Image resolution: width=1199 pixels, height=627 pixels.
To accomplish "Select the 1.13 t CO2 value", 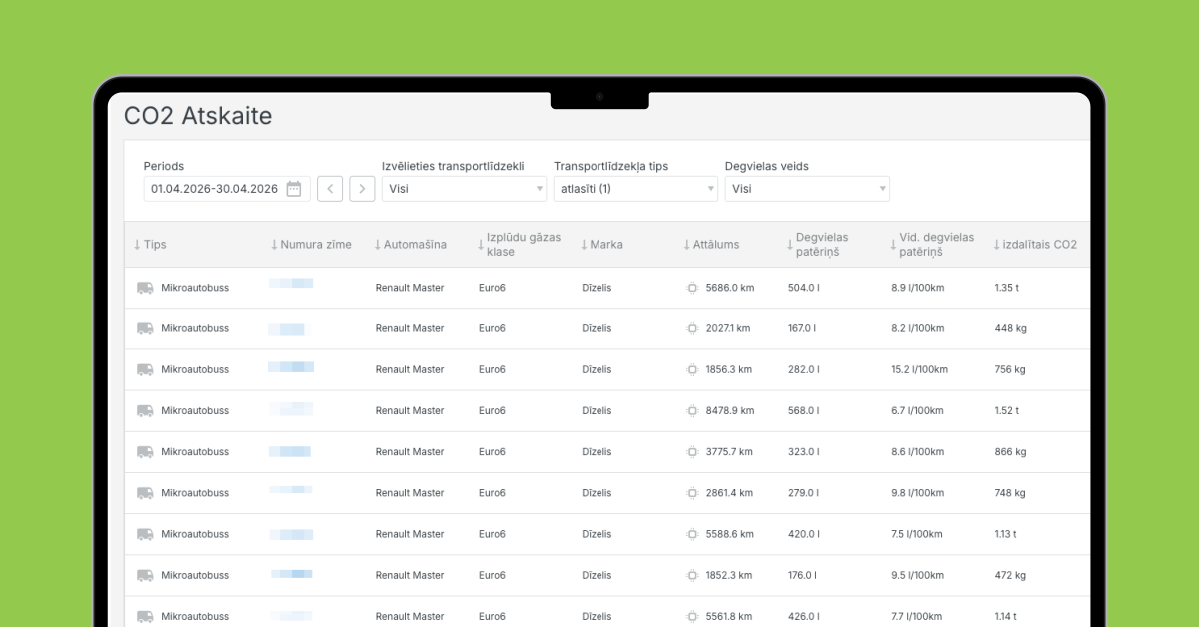I will click(1005, 534).
